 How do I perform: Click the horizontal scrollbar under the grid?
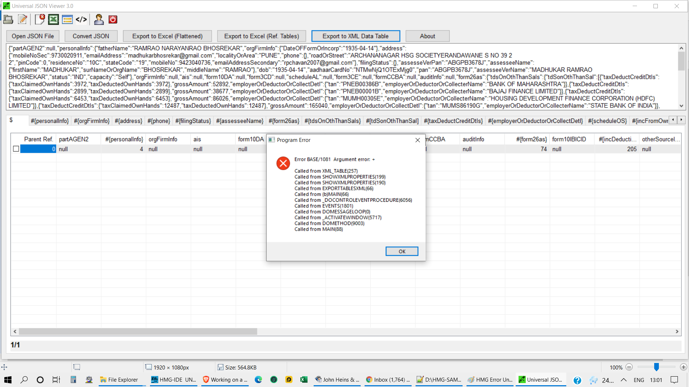coord(138,332)
